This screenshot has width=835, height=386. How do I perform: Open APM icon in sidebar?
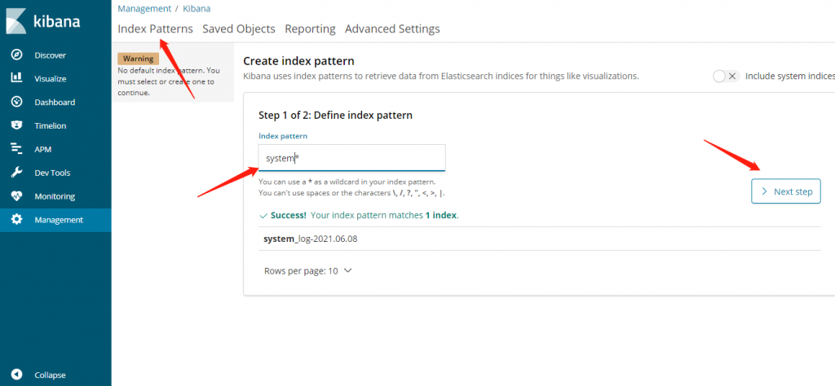[x=16, y=149]
